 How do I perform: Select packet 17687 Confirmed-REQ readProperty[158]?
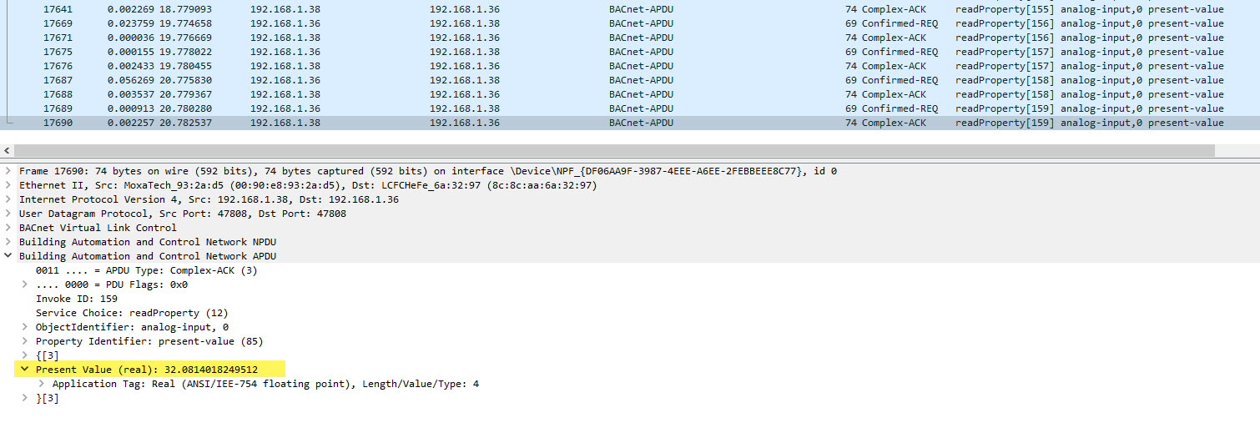(x=58, y=80)
